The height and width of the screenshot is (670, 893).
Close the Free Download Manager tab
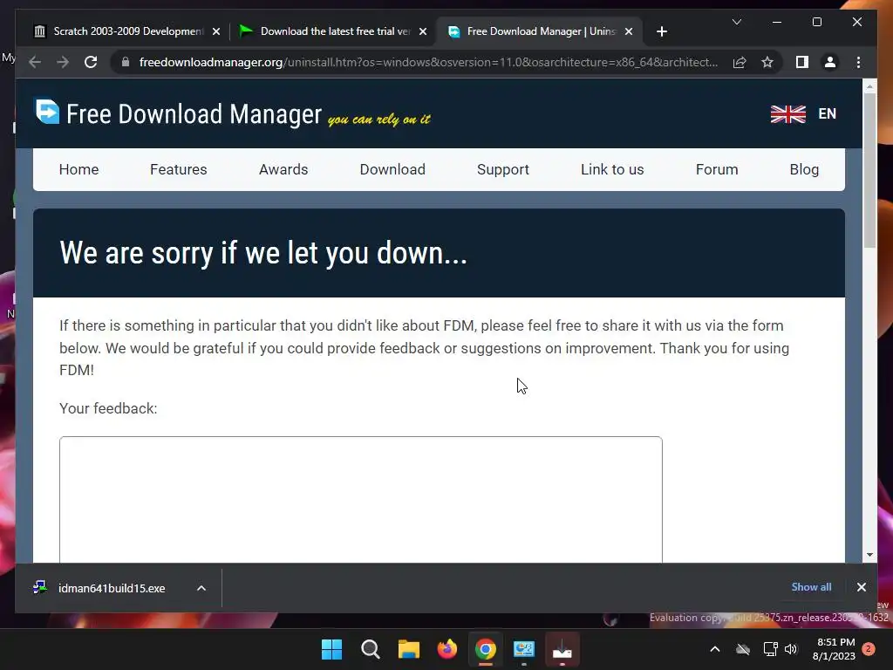pos(629,31)
